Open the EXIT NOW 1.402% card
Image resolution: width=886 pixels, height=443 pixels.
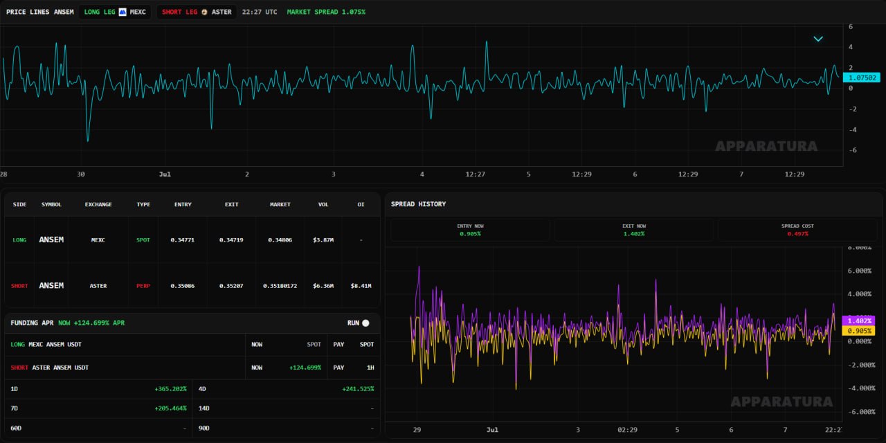[x=634, y=230]
